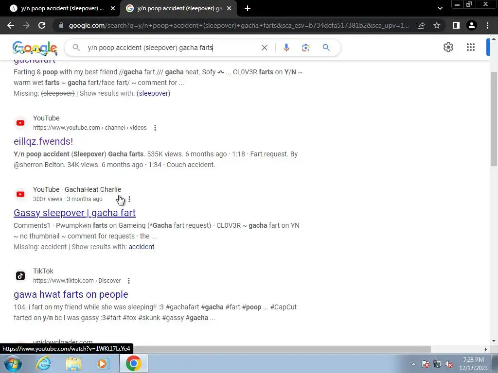
Task: Open the eillqz.fwends! result
Action: click(x=43, y=141)
